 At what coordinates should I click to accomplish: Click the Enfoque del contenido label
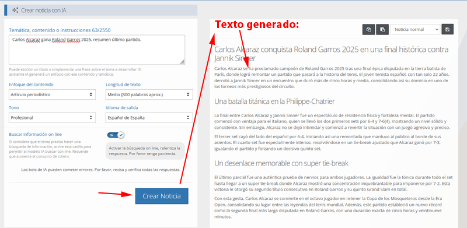32,85
